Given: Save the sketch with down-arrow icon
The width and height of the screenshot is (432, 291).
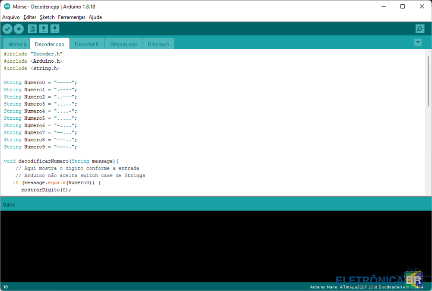Looking at the screenshot, I should pyautogui.click(x=55, y=29).
